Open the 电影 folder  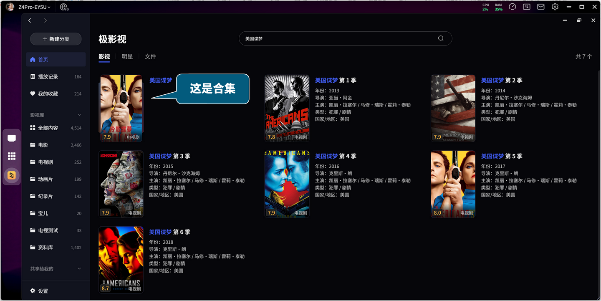click(56, 145)
